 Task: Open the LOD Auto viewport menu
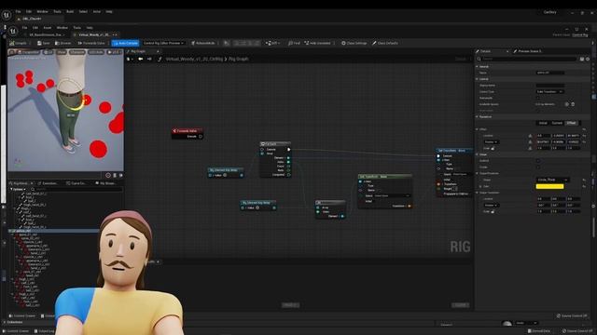tap(95, 52)
